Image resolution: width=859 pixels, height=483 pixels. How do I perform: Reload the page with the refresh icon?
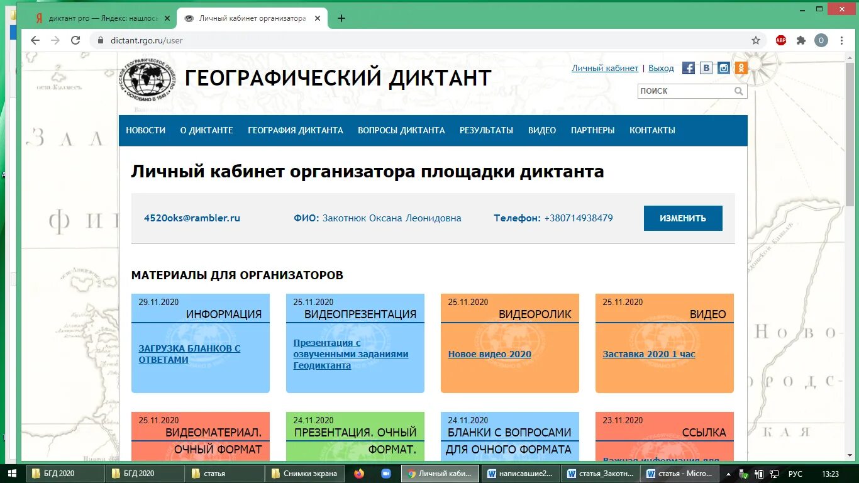tap(75, 40)
